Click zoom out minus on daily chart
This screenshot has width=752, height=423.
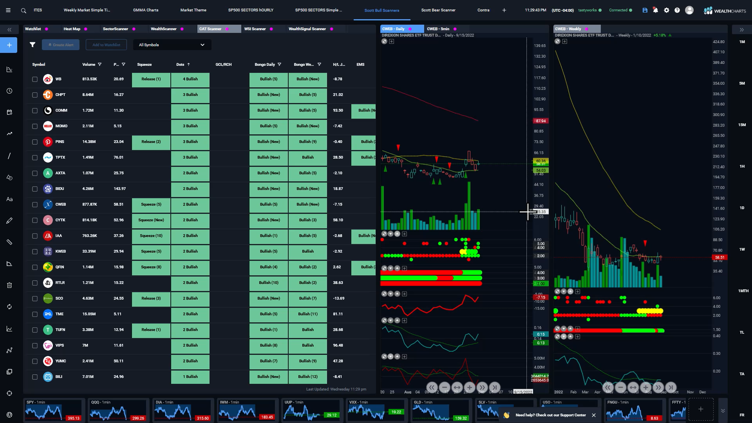pyautogui.click(x=444, y=387)
